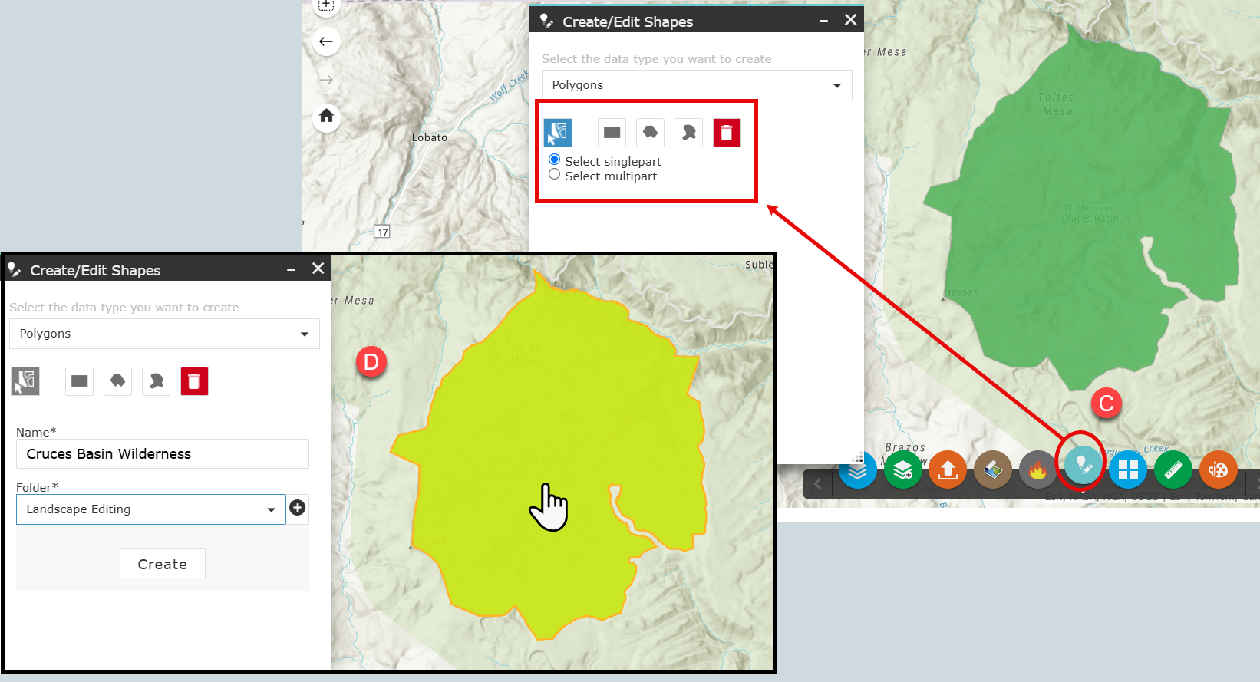
Task: Click the map Home extent button
Action: pyautogui.click(x=326, y=117)
